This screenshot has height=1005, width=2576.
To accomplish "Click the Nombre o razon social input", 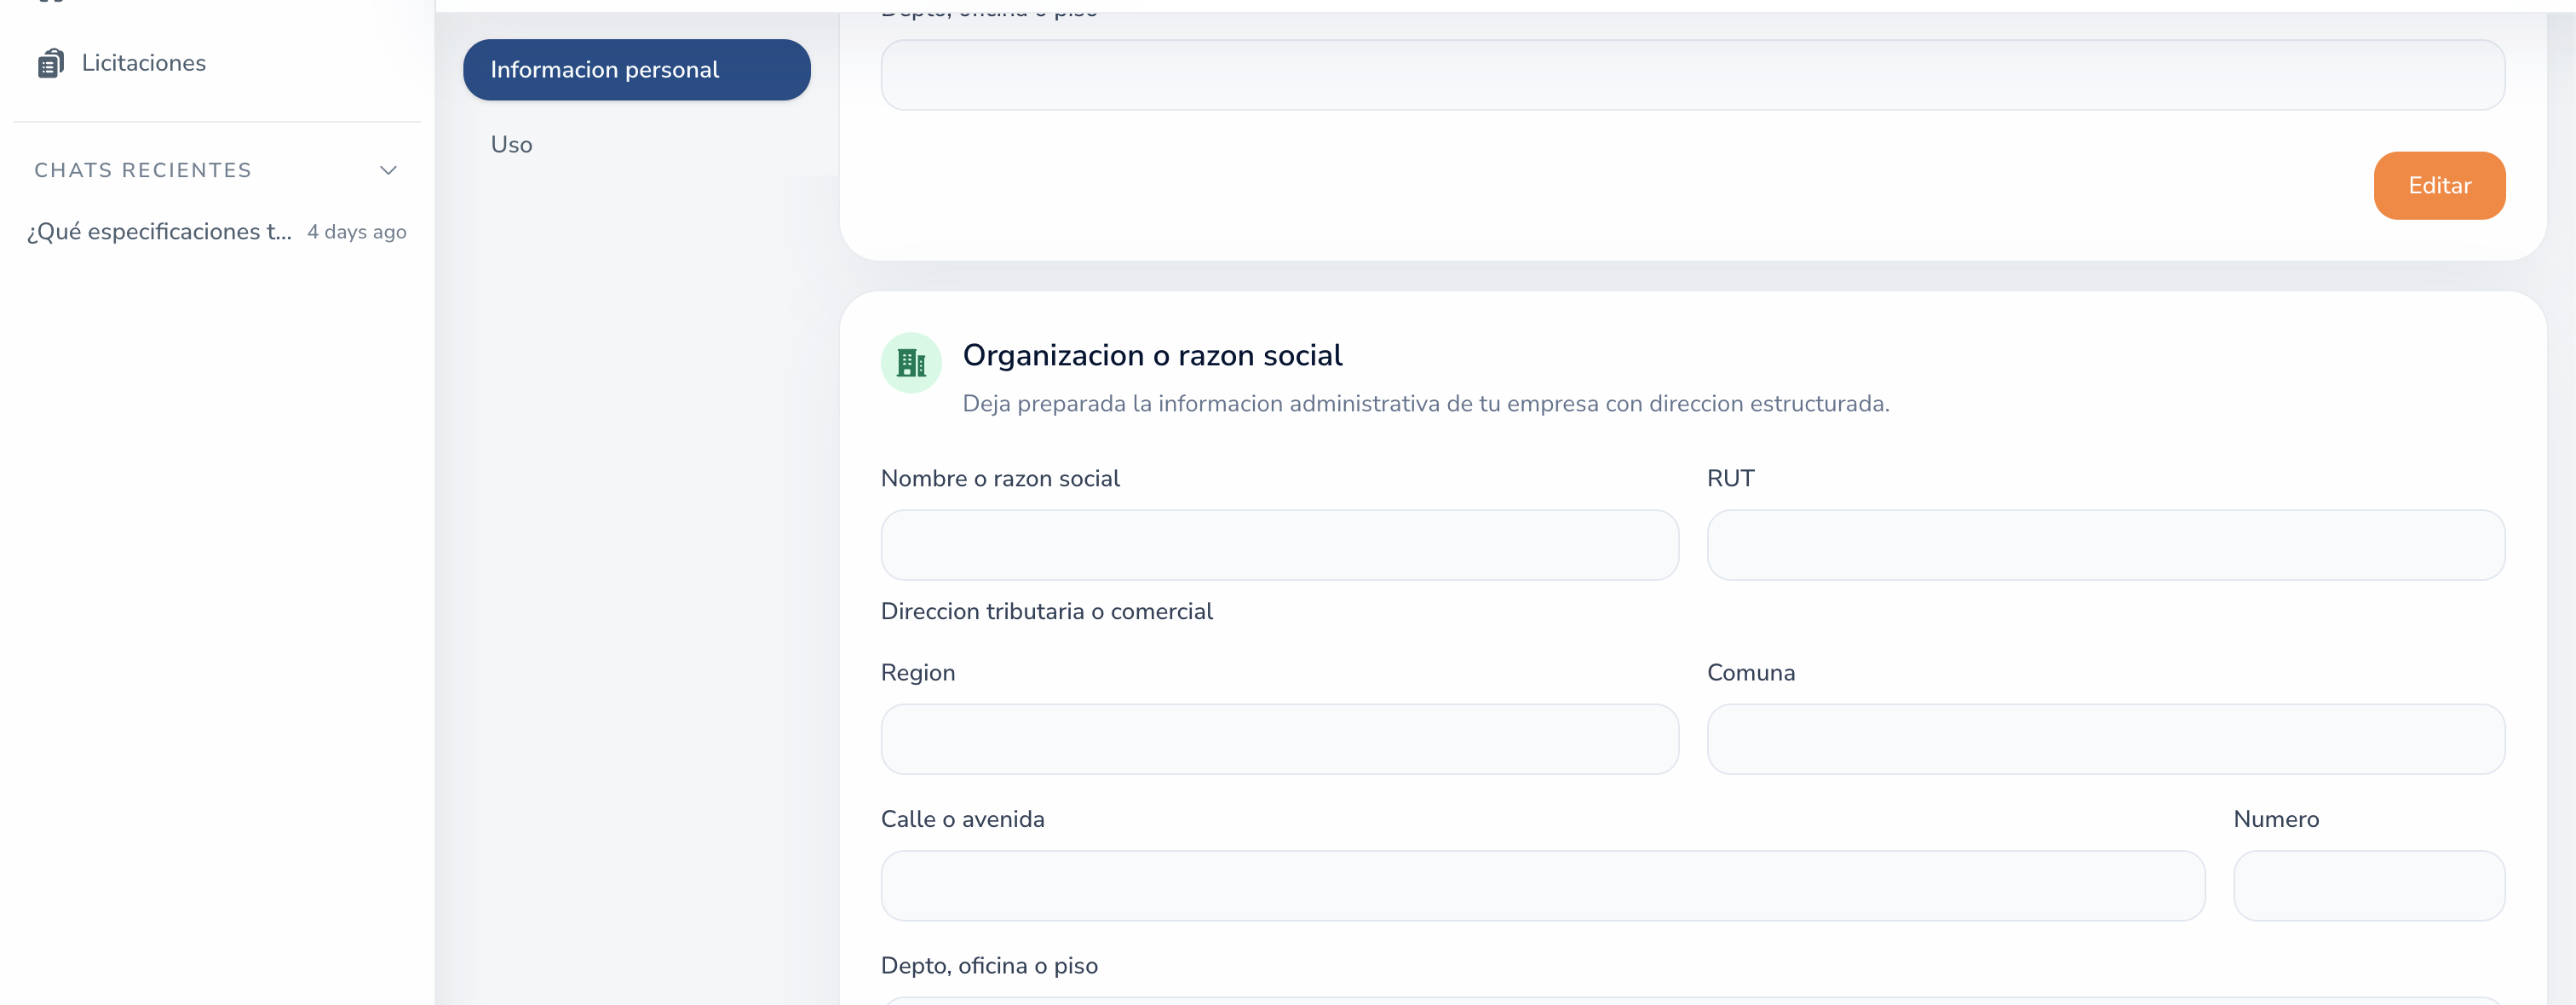I will [x=1280, y=545].
